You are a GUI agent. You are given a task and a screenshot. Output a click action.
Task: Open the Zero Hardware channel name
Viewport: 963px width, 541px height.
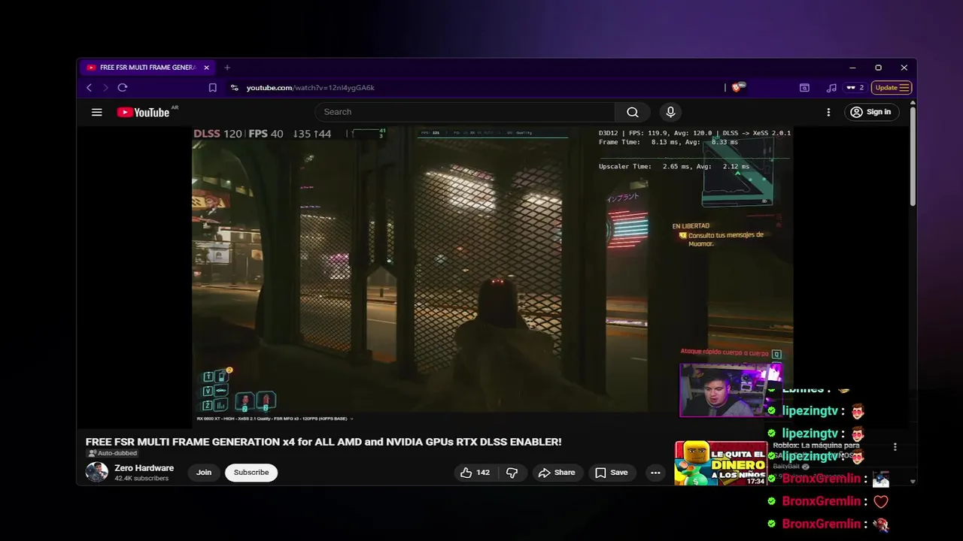144,468
